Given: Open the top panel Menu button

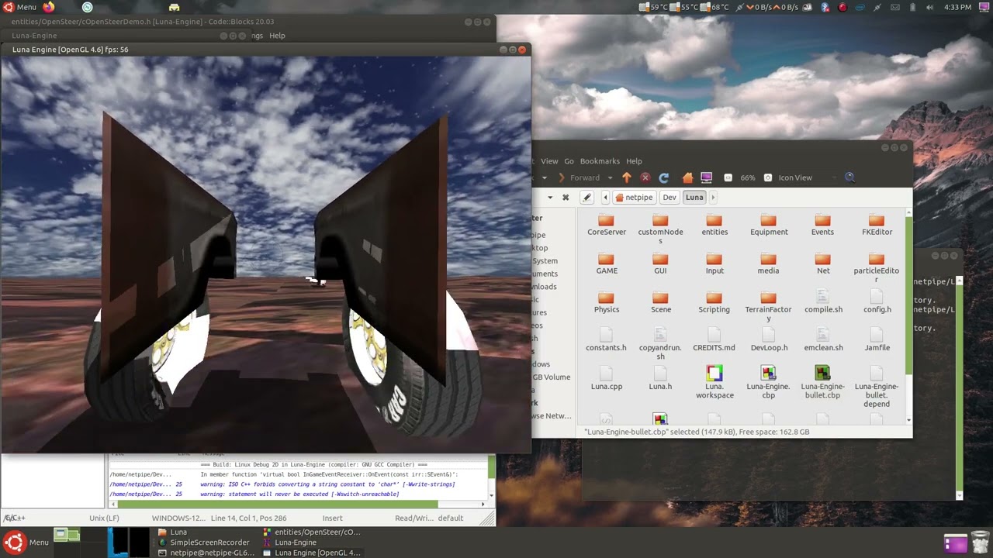Looking at the screenshot, I should tap(19, 7).
